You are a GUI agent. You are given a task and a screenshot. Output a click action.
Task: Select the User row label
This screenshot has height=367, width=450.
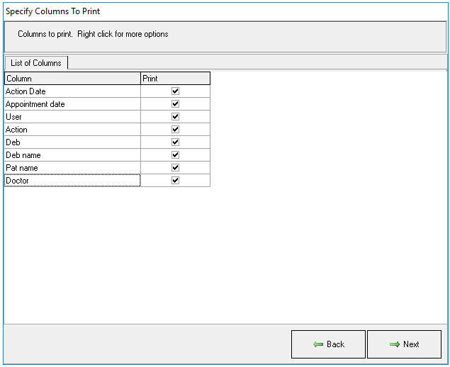14,117
